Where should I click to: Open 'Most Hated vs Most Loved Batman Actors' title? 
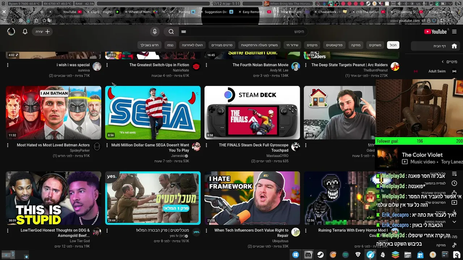53,145
